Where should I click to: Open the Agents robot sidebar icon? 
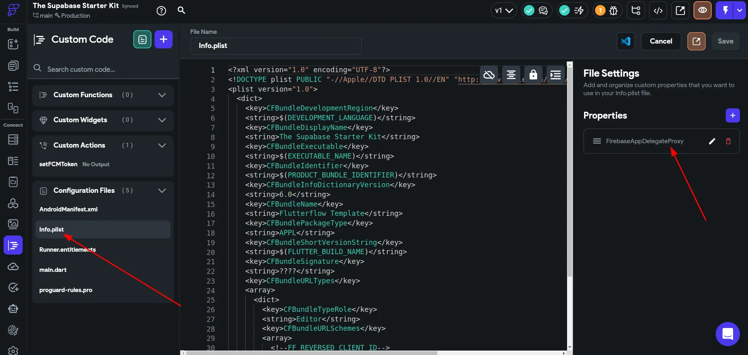13,309
